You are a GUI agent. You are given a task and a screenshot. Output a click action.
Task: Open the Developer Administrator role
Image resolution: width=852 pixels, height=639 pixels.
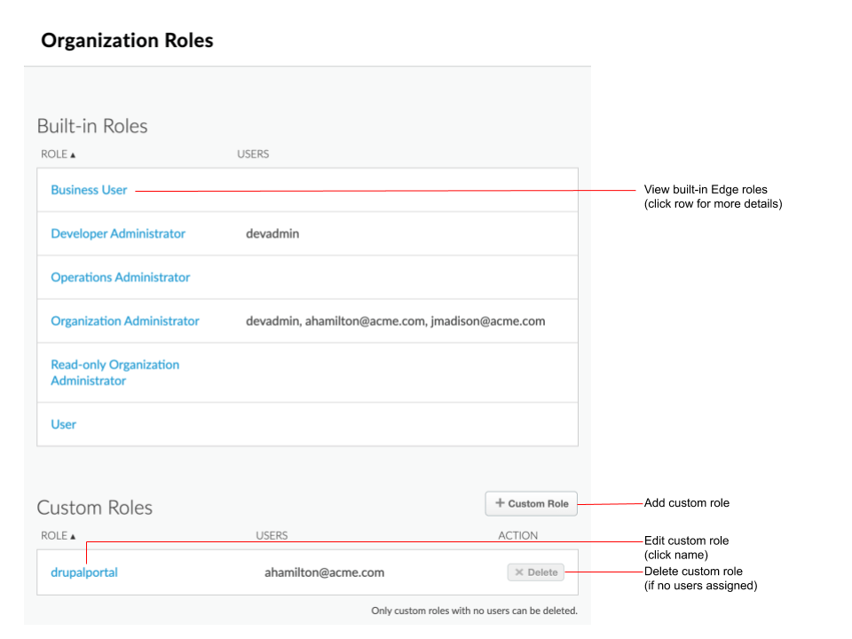pos(118,233)
